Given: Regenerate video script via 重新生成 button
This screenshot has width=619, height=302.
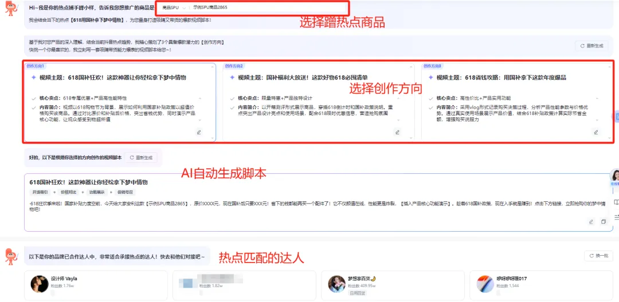Looking at the screenshot, I should pyautogui.click(x=141, y=157).
